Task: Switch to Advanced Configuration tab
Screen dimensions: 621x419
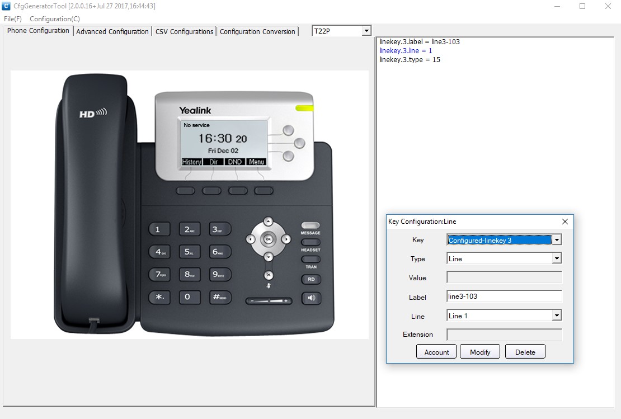Action: click(x=112, y=31)
